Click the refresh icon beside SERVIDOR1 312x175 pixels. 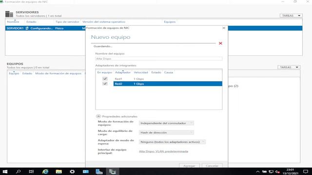27,28
